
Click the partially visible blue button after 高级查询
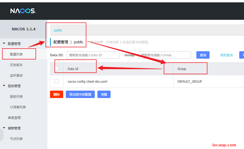pyautogui.click(x=242, y=55)
